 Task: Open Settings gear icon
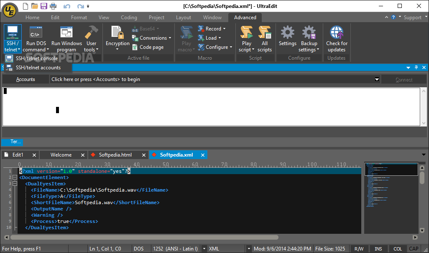click(288, 32)
